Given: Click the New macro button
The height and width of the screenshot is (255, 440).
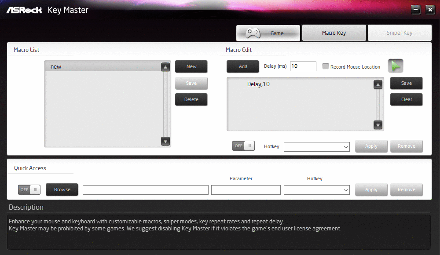Looking at the screenshot, I should [x=191, y=66].
